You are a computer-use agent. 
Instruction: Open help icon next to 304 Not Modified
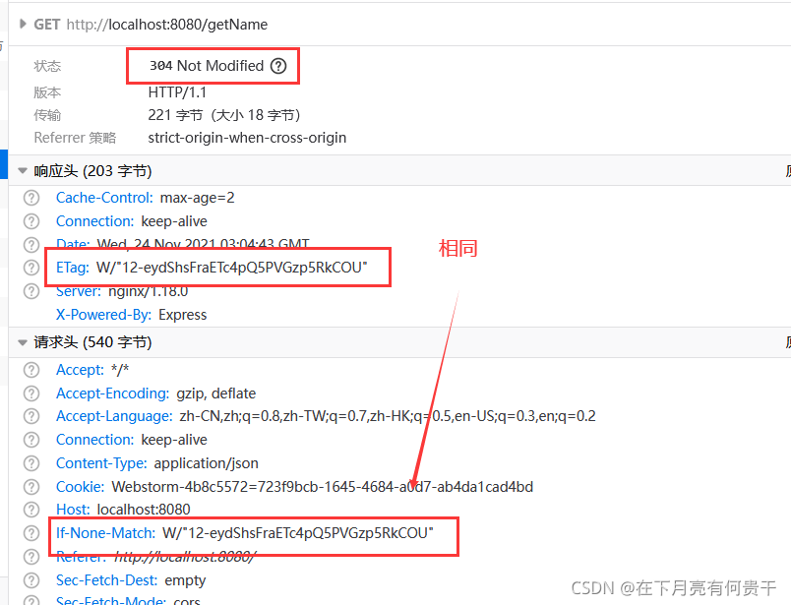coord(278,66)
